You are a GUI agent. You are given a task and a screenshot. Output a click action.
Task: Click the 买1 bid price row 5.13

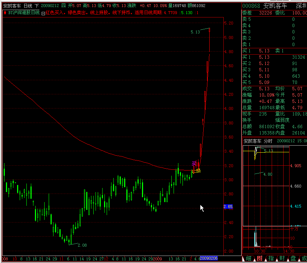point(264,57)
